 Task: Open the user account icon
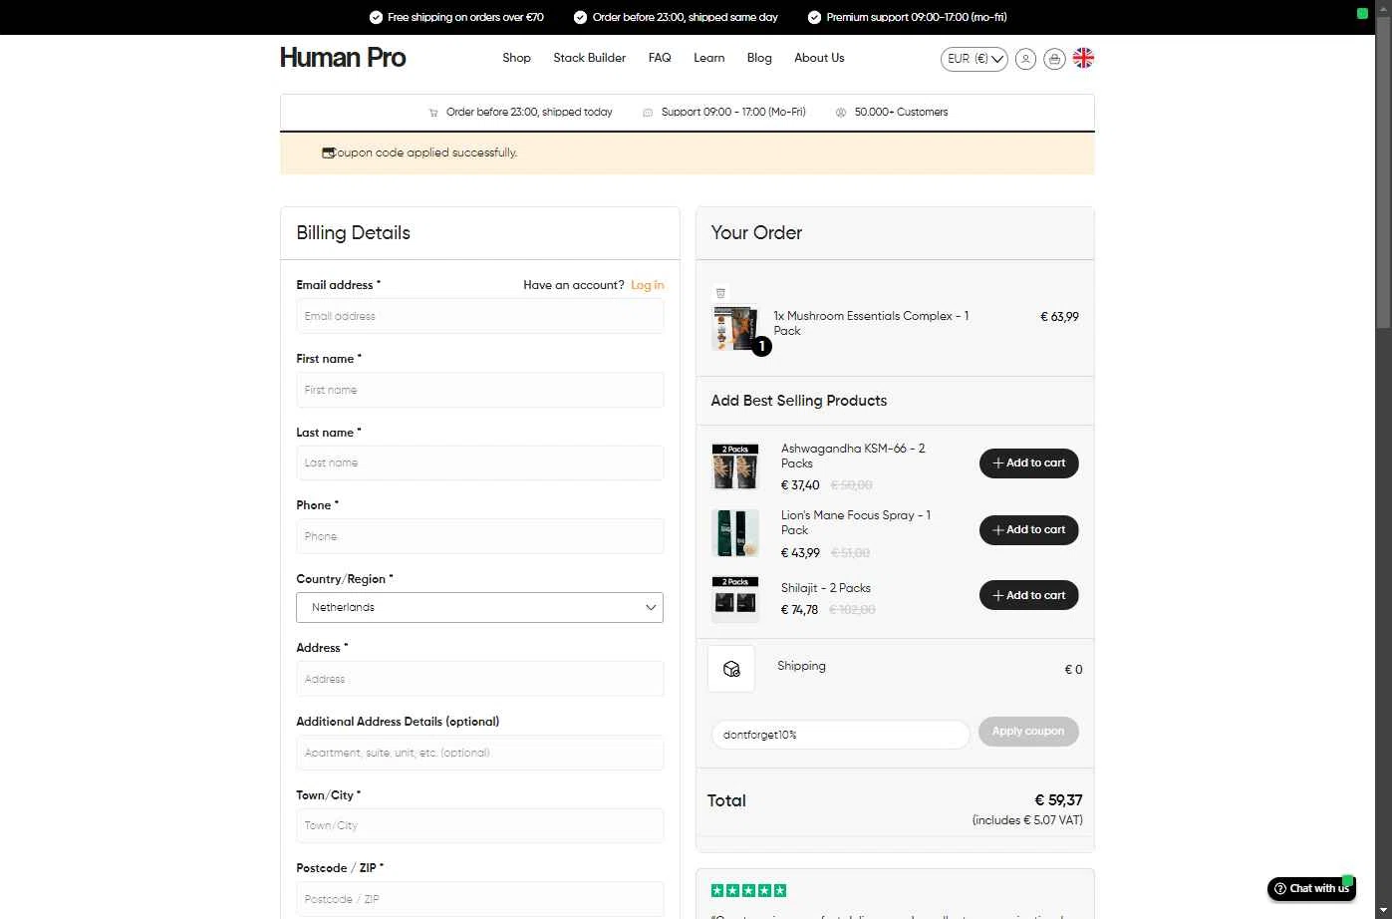(x=1025, y=59)
